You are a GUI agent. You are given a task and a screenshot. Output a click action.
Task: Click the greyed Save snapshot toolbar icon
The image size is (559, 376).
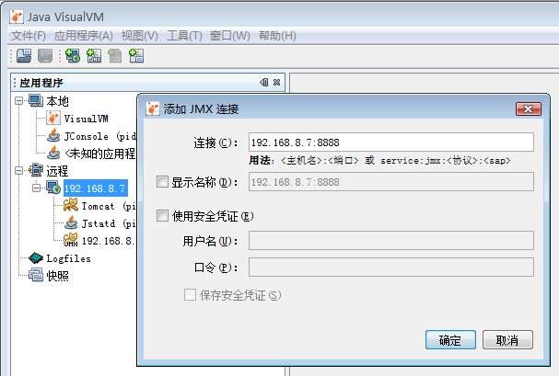point(45,56)
